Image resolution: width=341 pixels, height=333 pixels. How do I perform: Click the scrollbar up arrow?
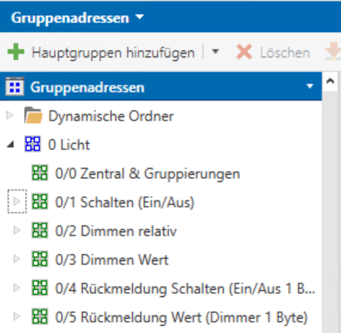point(330,81)
